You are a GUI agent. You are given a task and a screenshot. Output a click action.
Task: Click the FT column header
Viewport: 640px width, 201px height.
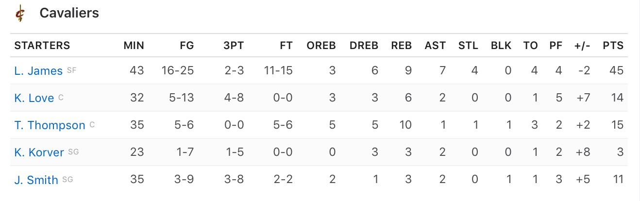tap(286, 46)
